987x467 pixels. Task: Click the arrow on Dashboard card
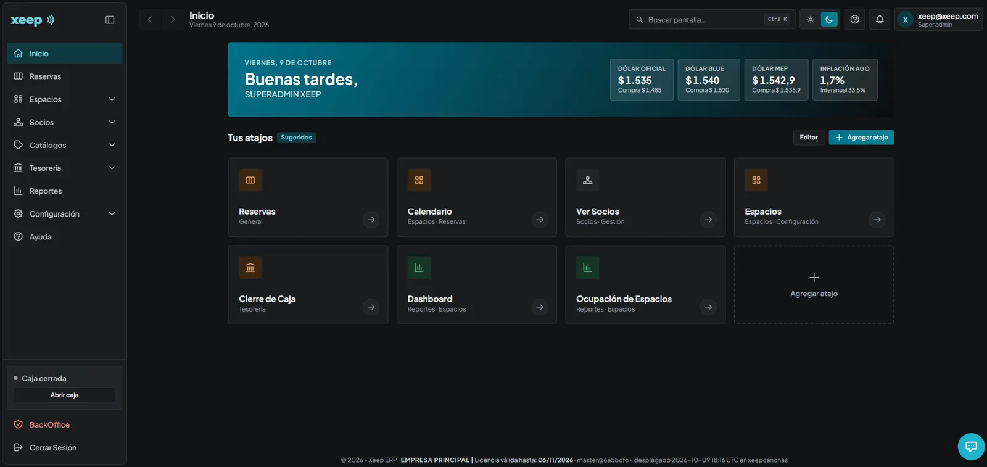pos(540,307)
